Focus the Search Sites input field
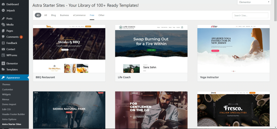This screenshot has width=277, height=129. point(250,15)
